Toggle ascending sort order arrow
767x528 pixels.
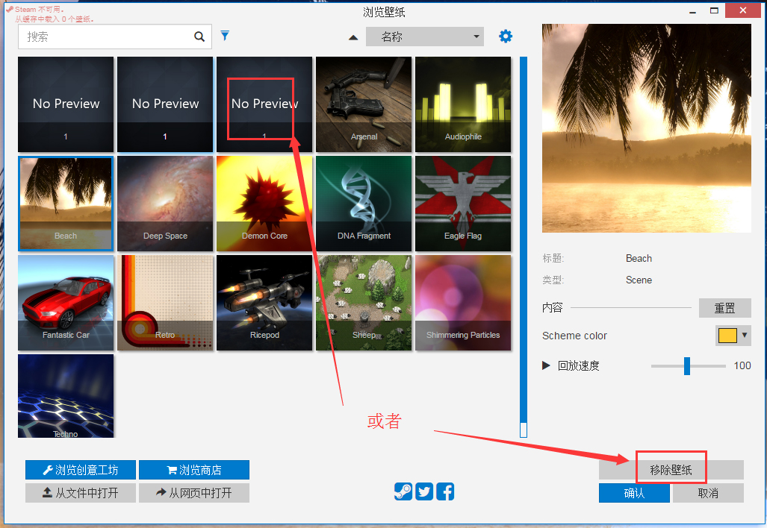[353, 37]
